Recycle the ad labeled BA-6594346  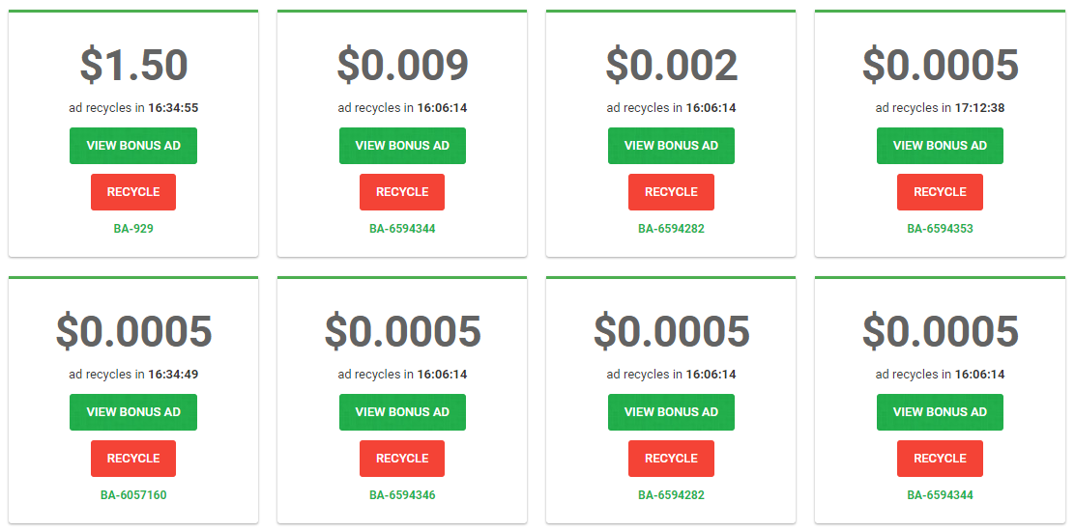[x=402, y=459]
